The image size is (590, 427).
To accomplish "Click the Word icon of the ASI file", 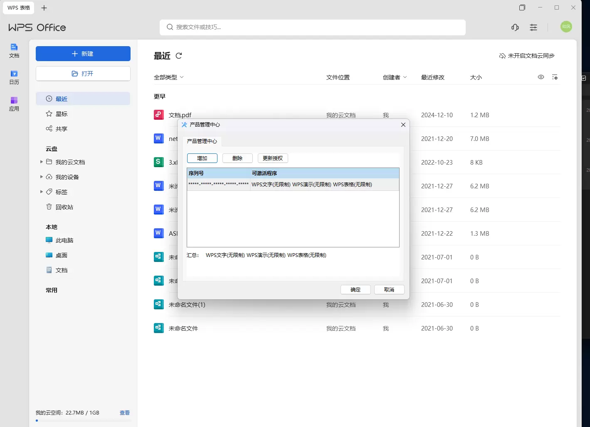I will tap(159, 233).
